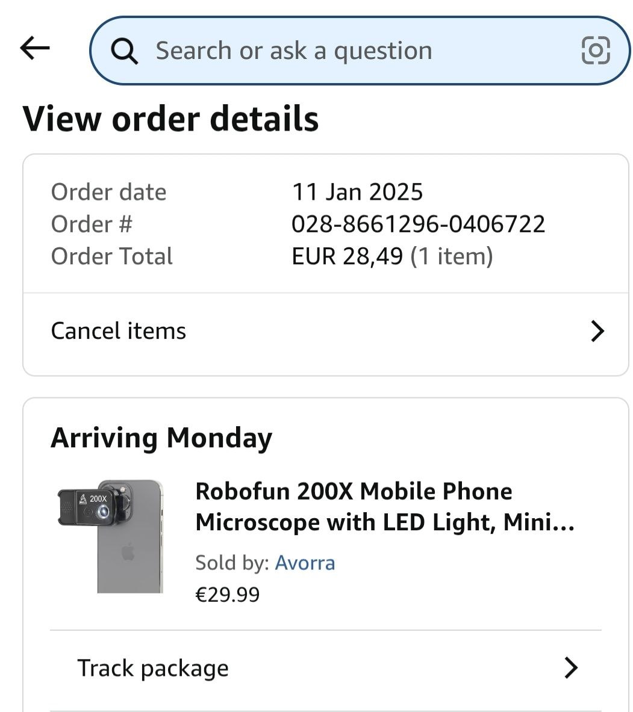Click the (1 item) count text
Image resolution: width=633 pixels, height=712 pixels.
(452, 256)
